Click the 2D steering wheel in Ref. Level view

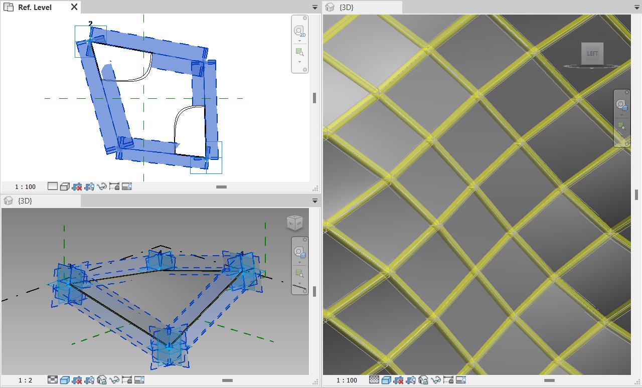tap(299, 31)
